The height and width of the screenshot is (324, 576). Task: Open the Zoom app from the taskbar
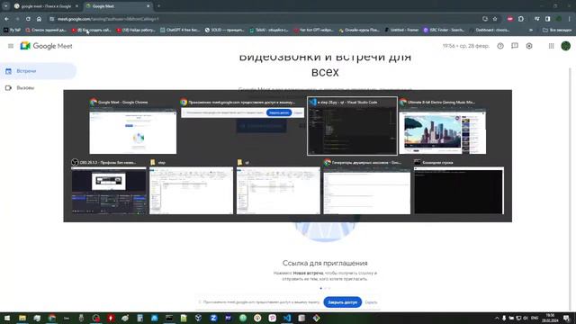[x=213, y=318]
